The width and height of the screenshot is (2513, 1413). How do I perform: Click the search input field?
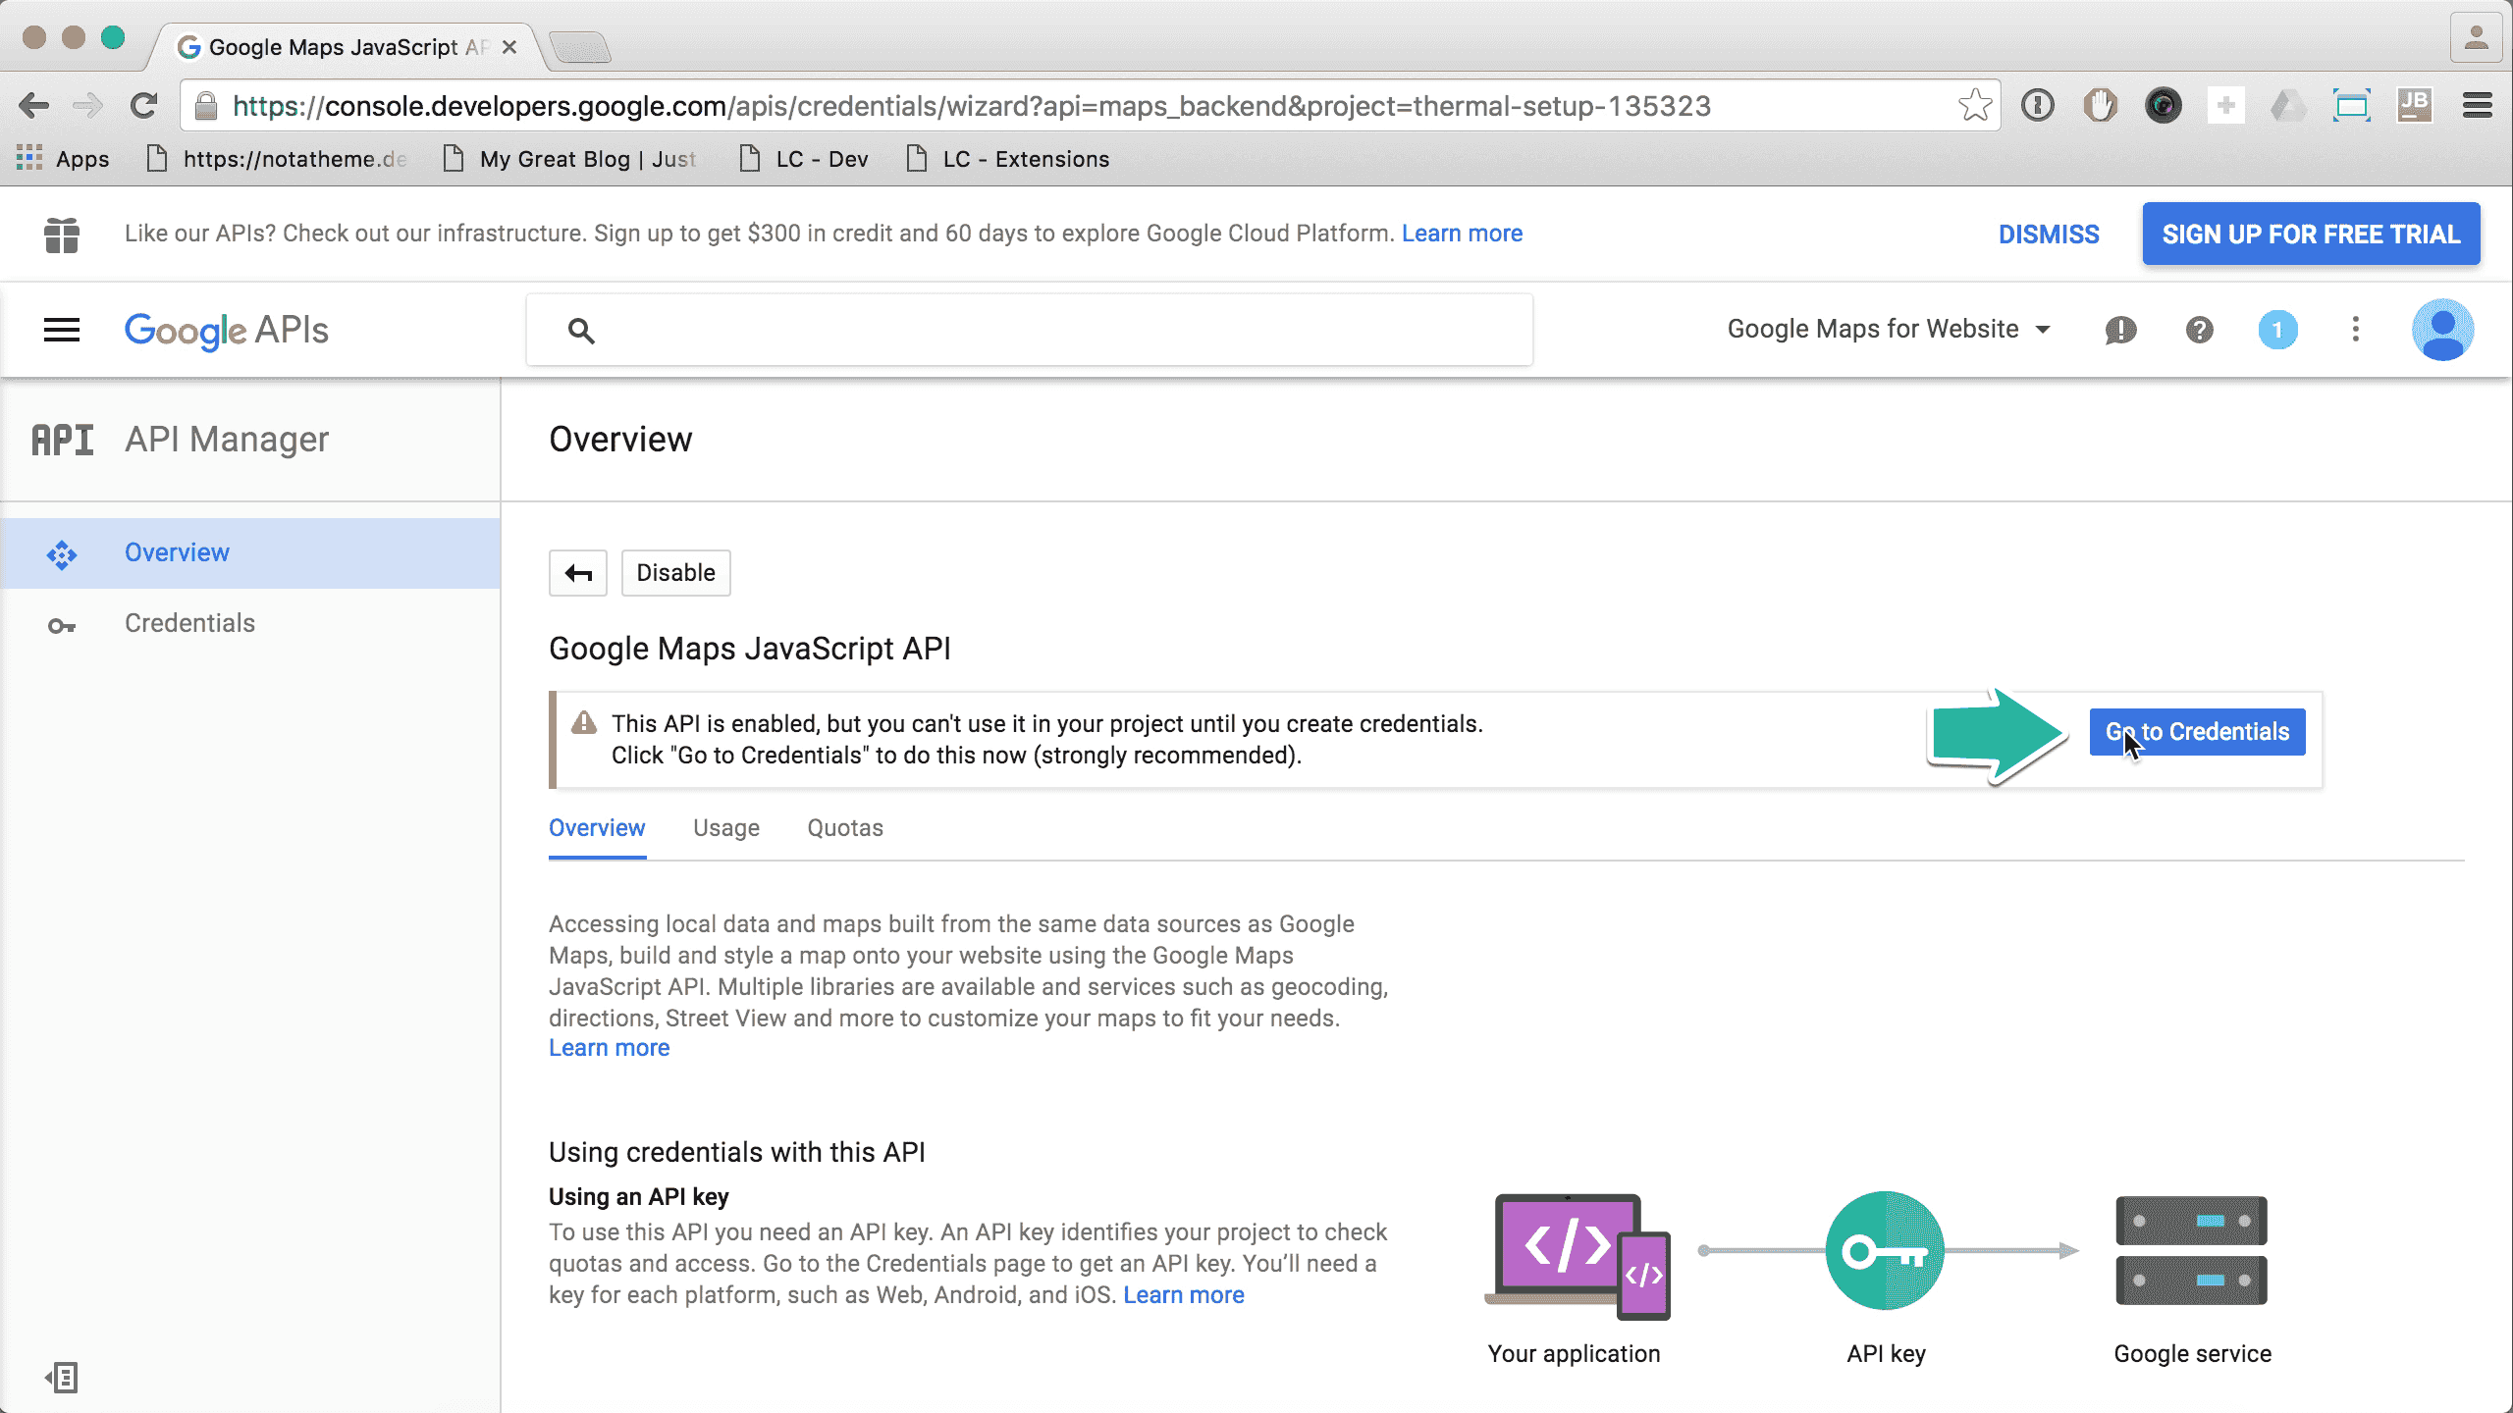click(x=1029, y=330)
